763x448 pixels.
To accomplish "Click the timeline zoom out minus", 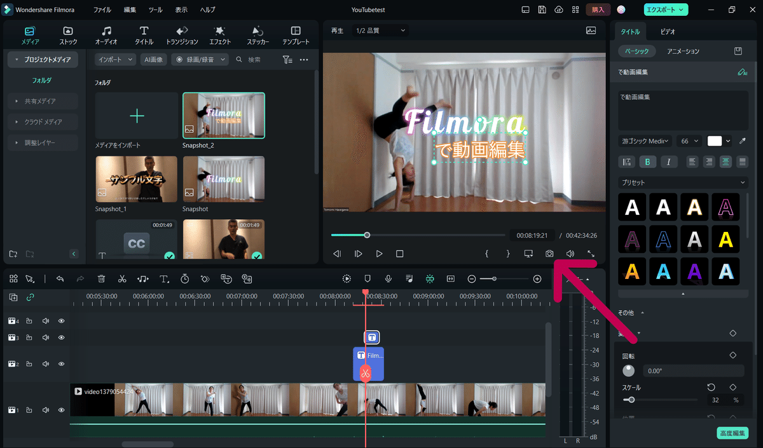I will click(472, 279).
